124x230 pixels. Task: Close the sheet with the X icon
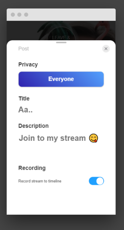(106, 49)
